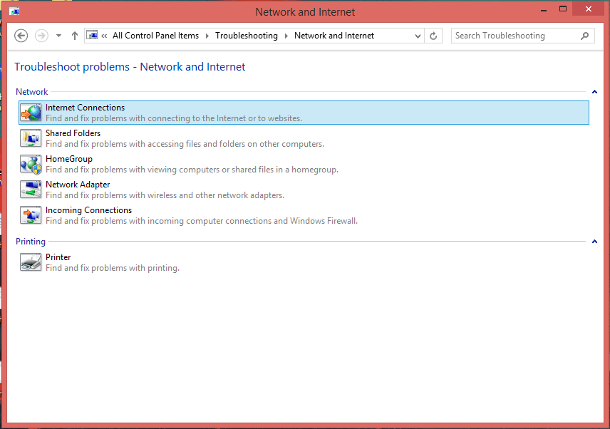Select HomeGroup title text

[69, 159]
